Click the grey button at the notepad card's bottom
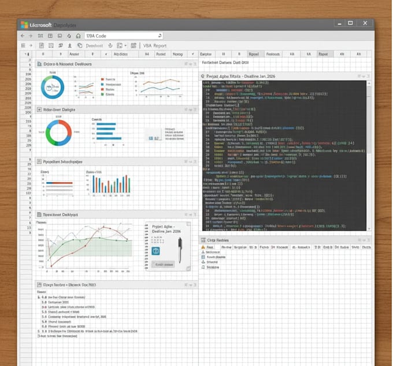 164,265
